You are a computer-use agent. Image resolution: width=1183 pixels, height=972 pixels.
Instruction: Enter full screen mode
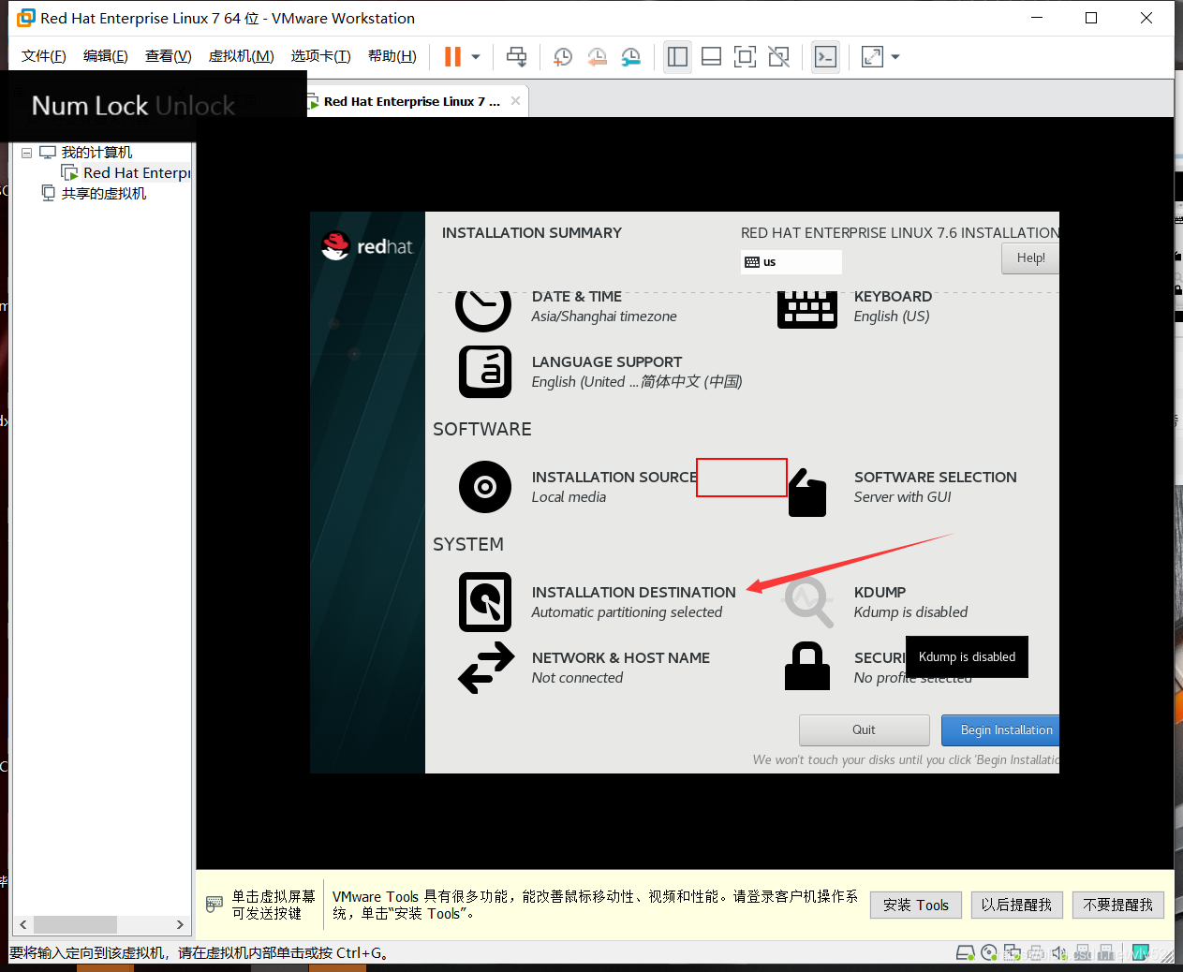[x=745, y=57]
